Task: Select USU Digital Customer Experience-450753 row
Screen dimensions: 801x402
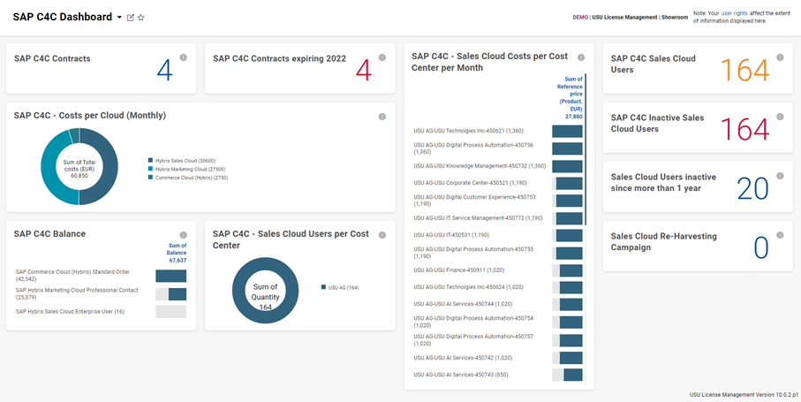Action: click(x=498, y=201)
